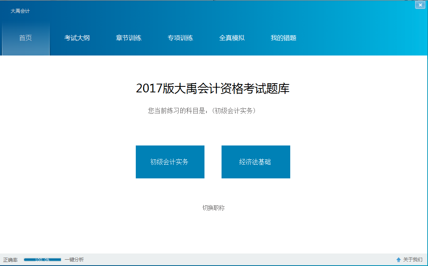This screenshot has width=428, height=266.
Task: Switch to the 首页 tab
Action: (25, 38)
